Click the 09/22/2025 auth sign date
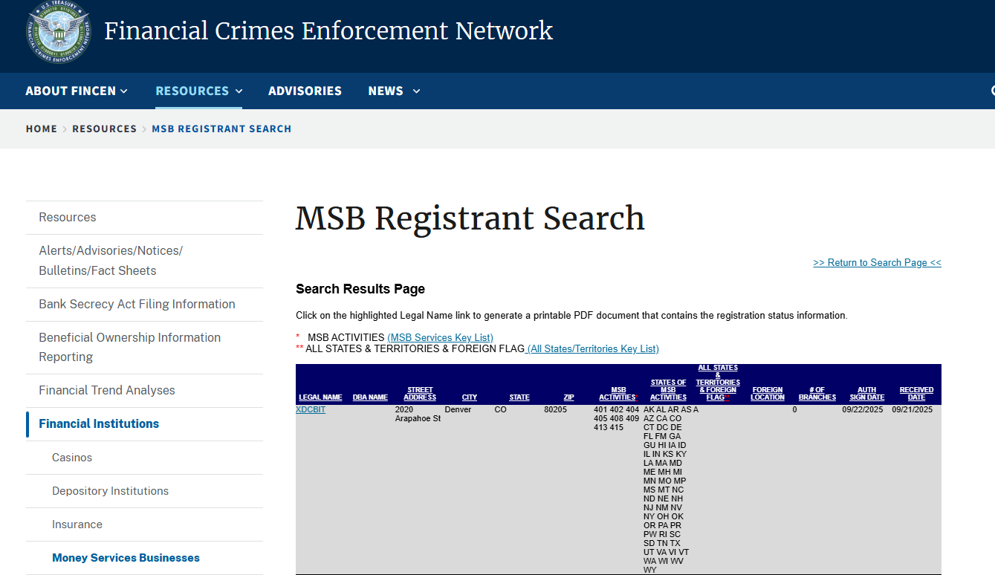 [863, 410]
